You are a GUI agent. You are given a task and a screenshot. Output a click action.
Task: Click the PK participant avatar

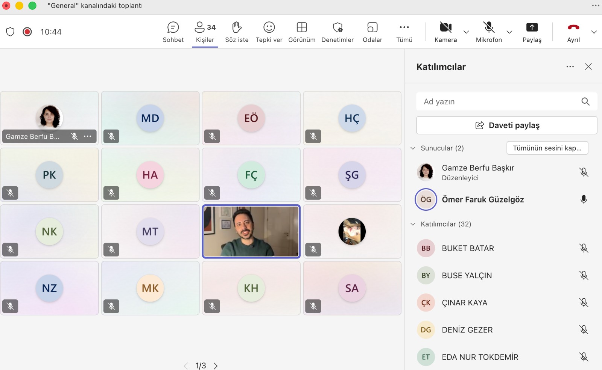49,175
